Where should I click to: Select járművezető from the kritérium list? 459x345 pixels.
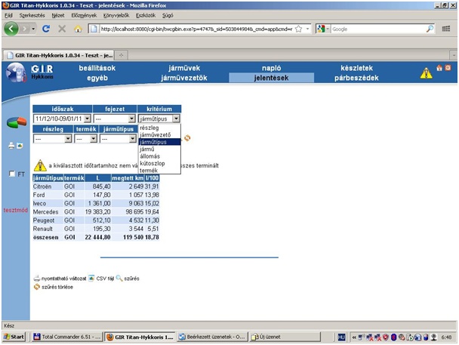tap(156, 134)
